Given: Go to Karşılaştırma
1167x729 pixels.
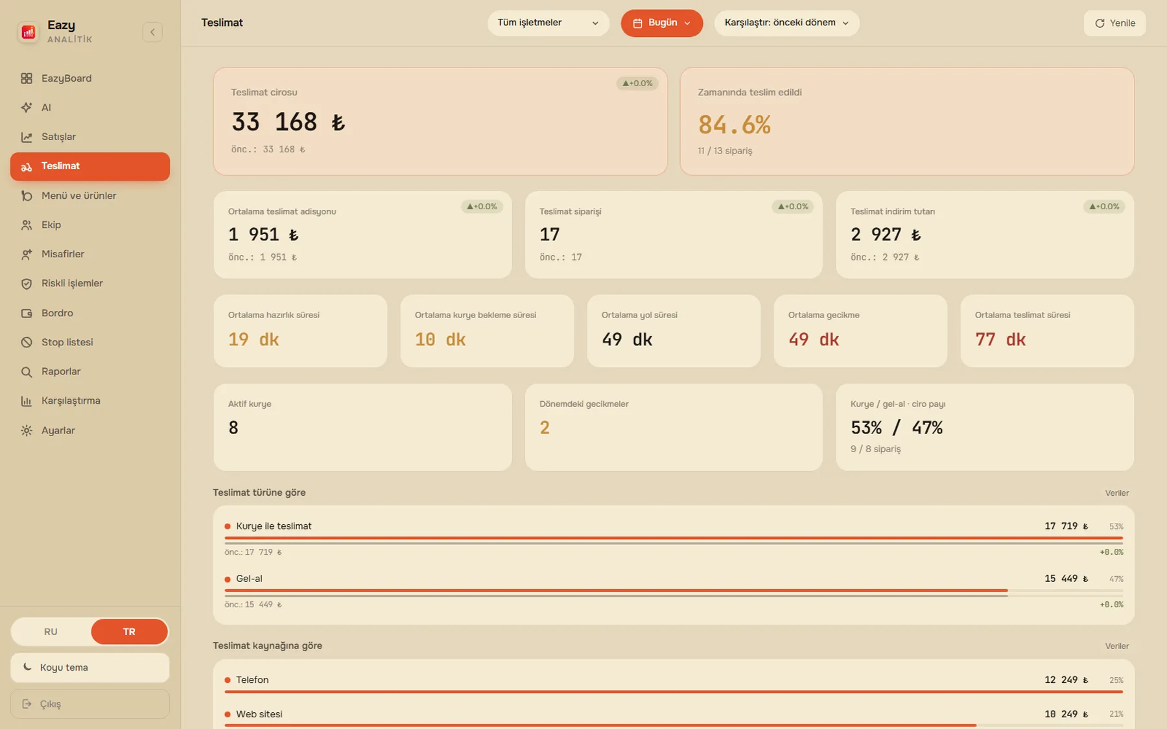Looking at the screenshot, I should point(90,400).
